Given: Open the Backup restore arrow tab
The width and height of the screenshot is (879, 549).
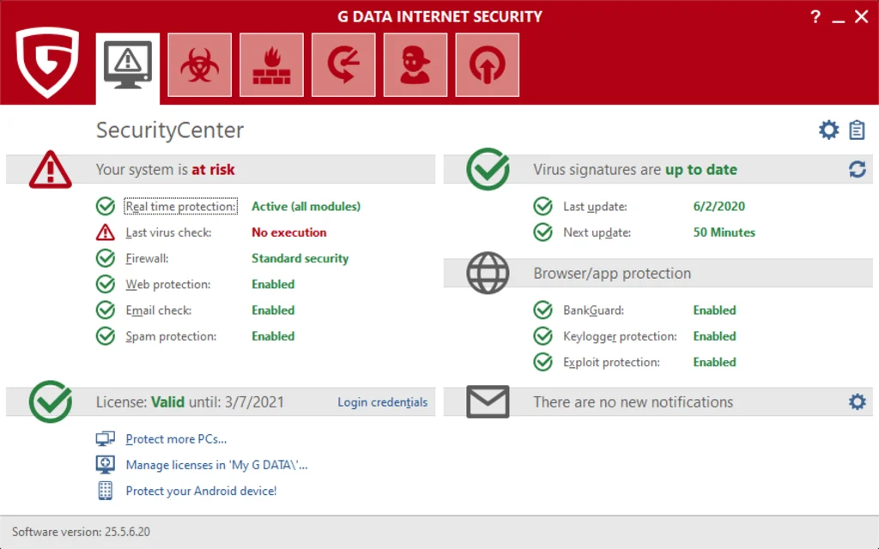Looking at the screenshot, I should [343, 65].
